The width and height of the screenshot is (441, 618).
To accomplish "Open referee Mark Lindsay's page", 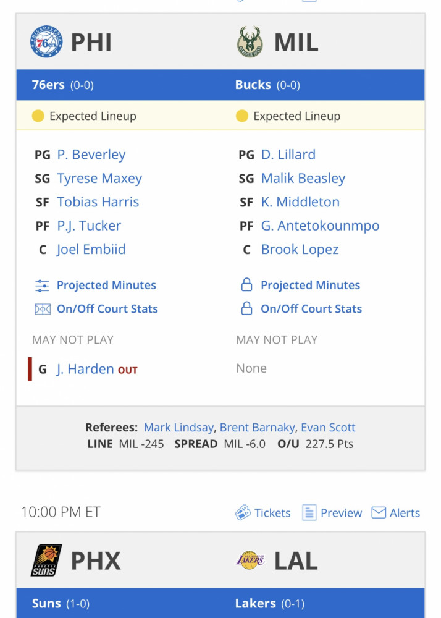I will [178, 428].
